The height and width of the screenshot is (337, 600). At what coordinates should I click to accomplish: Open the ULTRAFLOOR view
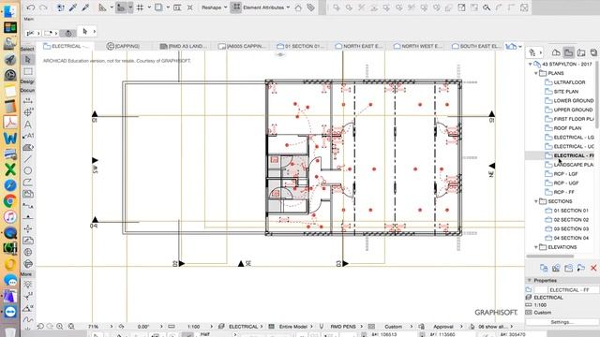coord(569,82)
